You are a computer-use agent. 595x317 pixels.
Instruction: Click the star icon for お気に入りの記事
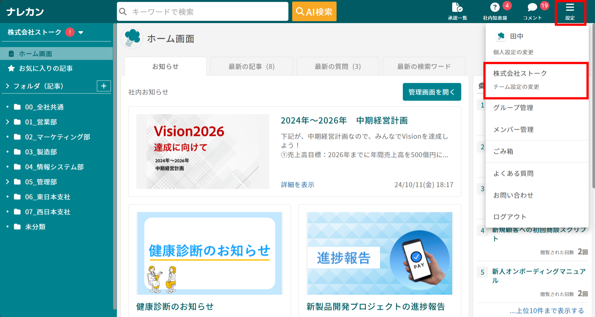point(11,68)
